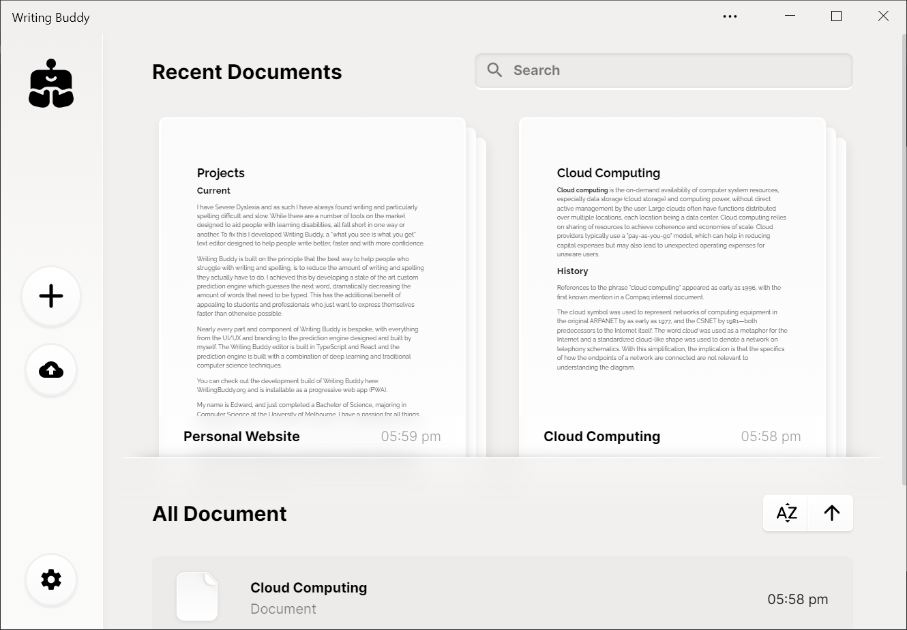Click the cloud upload icon in the sidebar
Screen dimensions: 907x630
coord(51,370)
